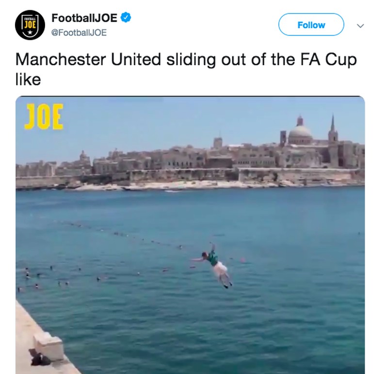Image resolution: width=388 pixels, height=374 pixels.
Task: Open the FootballJOE display name link
Action: [84, 18]
